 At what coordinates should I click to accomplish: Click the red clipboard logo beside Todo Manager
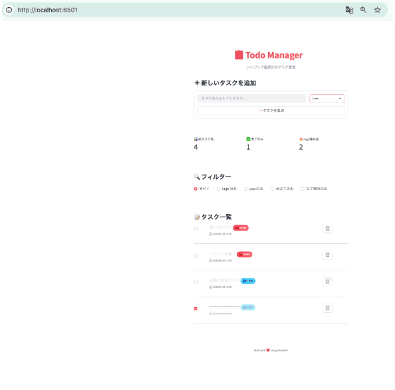tap(239, 55)
